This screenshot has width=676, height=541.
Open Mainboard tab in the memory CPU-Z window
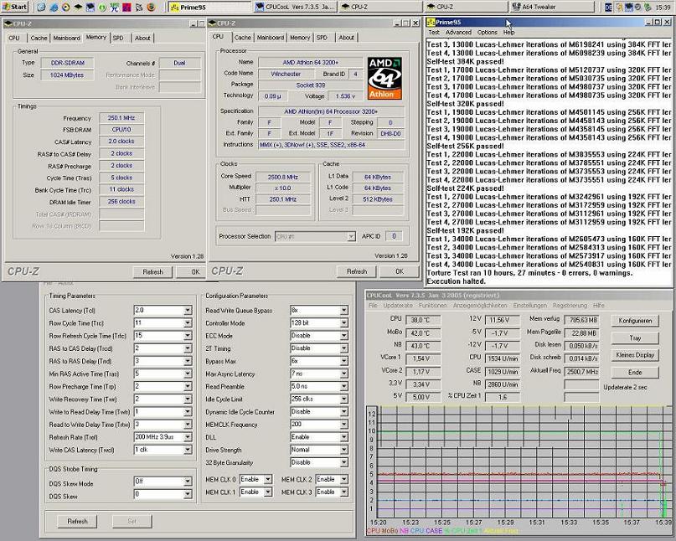click(x=66, y=38)
